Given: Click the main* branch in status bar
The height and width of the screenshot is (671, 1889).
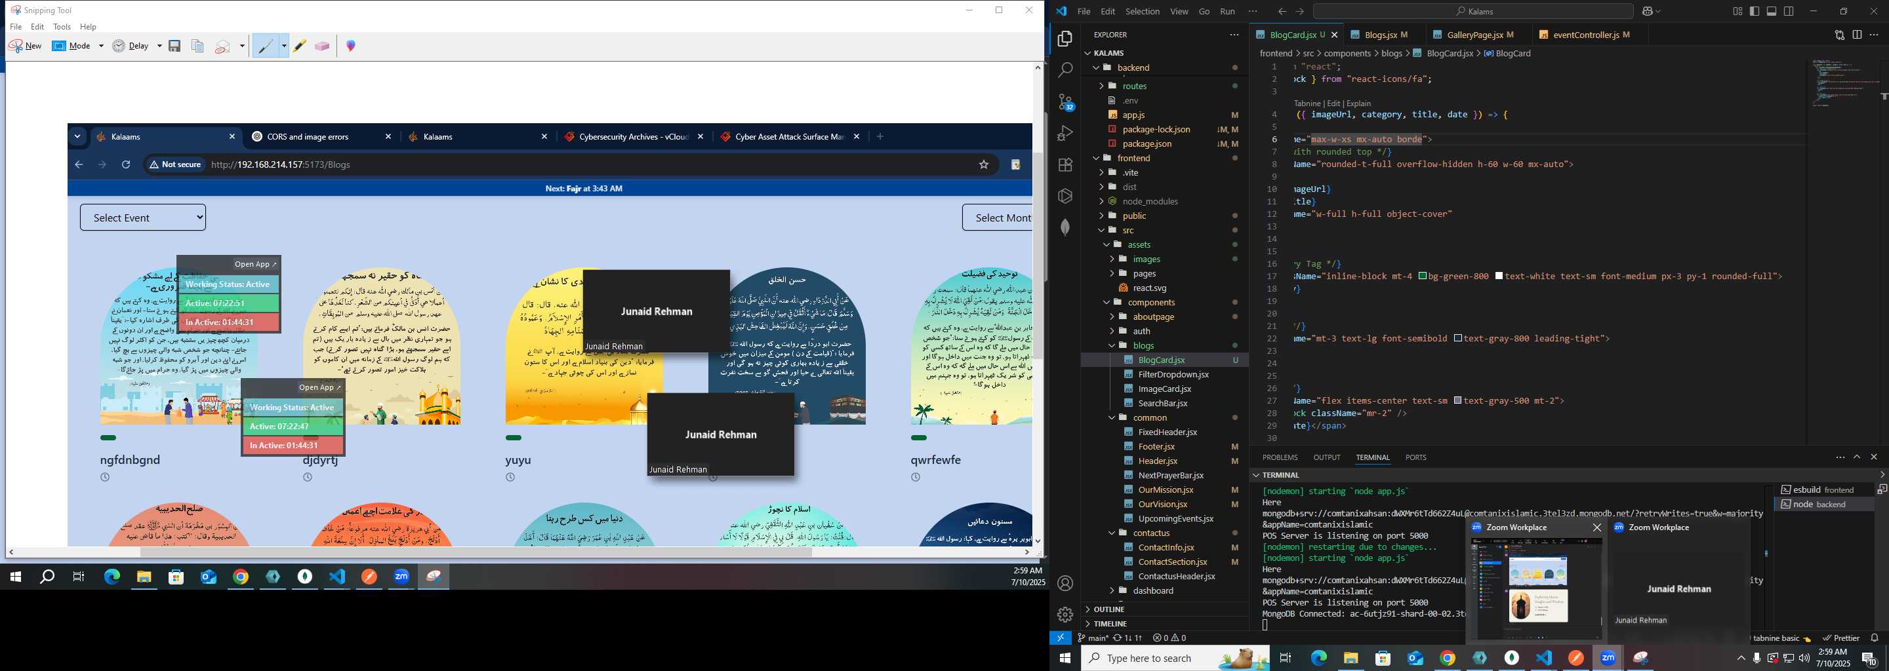Looking at the screenshot, I should [1093, 638].
